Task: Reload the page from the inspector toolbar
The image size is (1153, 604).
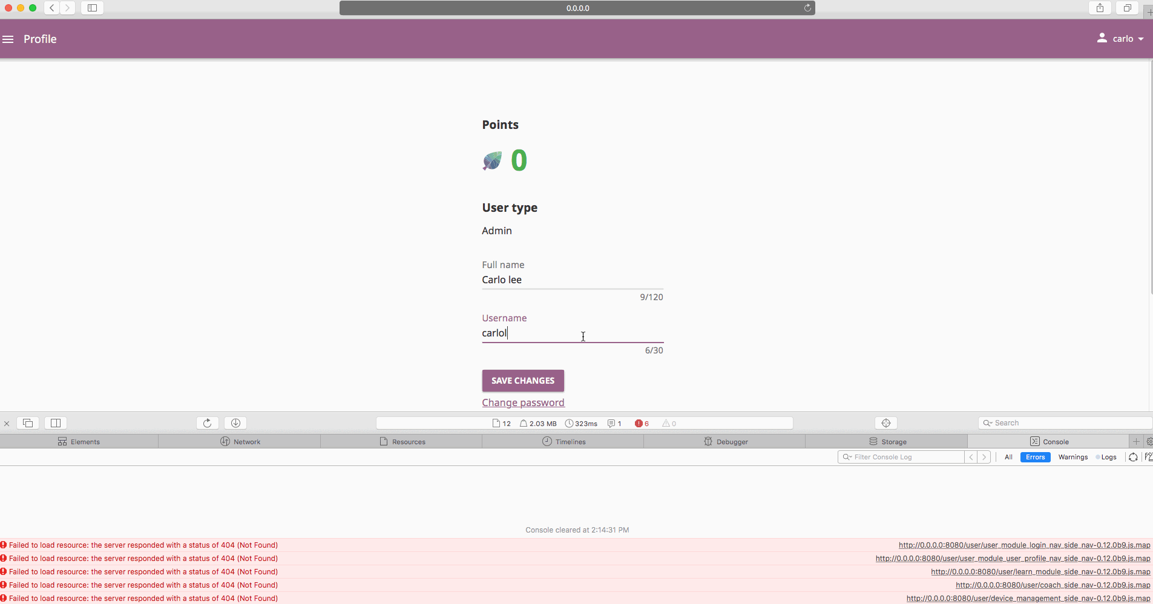Action: click(208, 422)
